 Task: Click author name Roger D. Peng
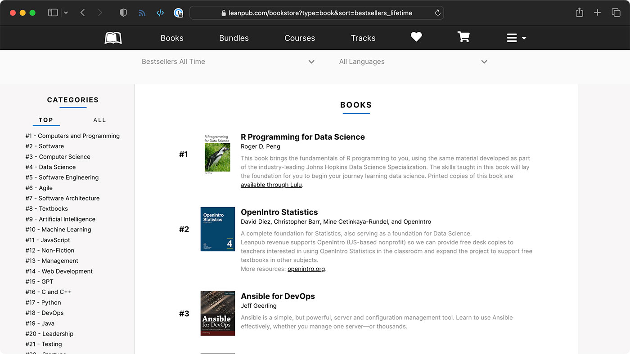261,146
